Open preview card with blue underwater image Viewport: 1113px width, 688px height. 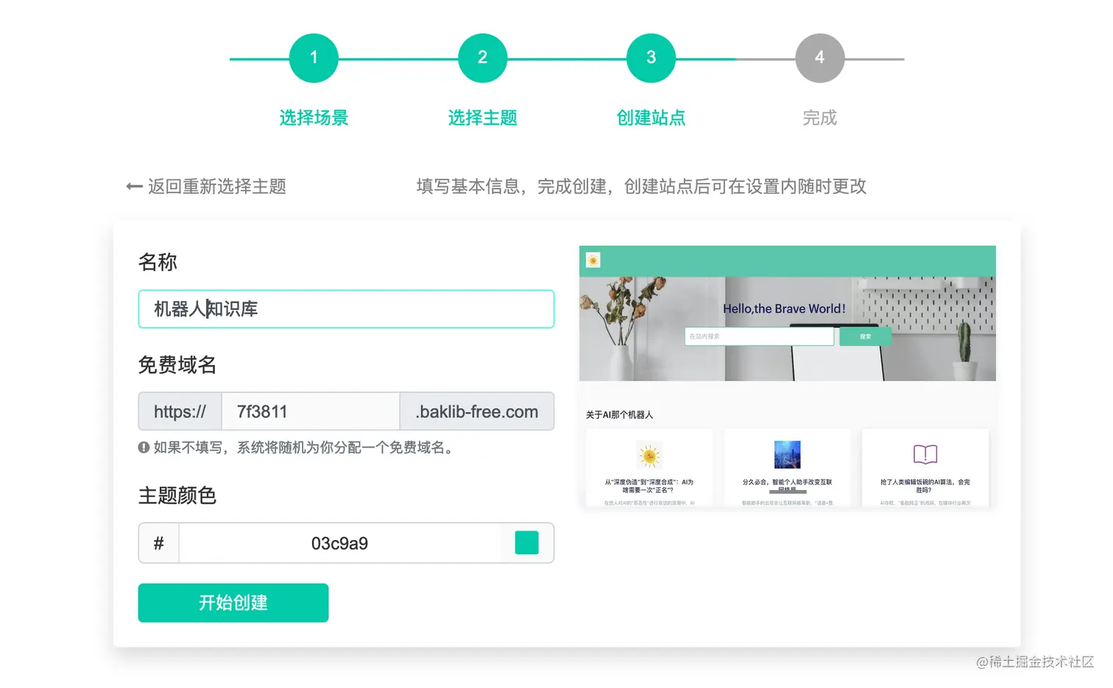pyautogui.click(x=787, y=468)
